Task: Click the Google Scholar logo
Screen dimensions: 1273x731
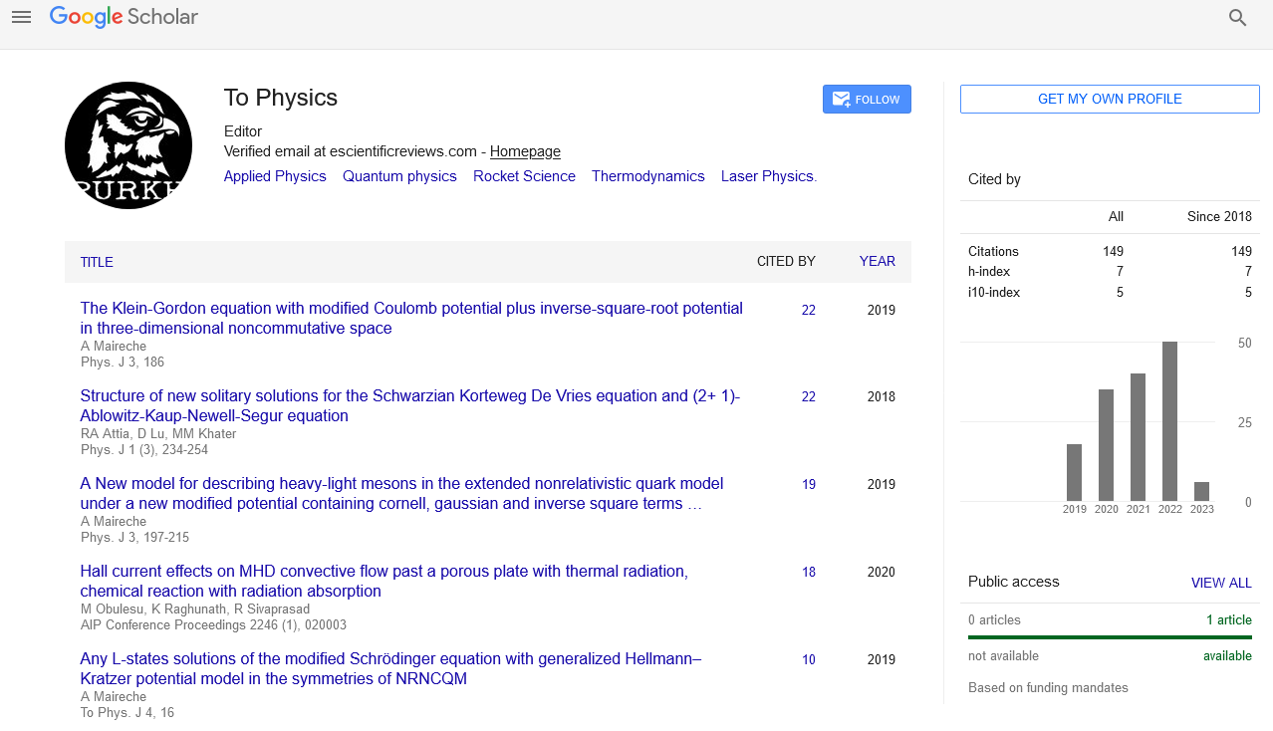Action: (x=124, y=17)
